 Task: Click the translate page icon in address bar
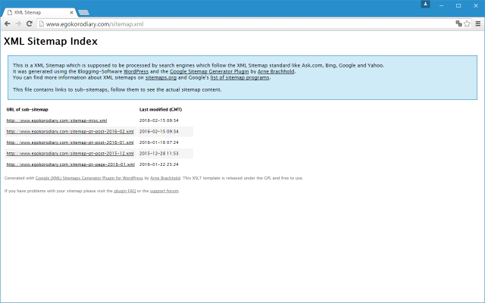[458, 24]
